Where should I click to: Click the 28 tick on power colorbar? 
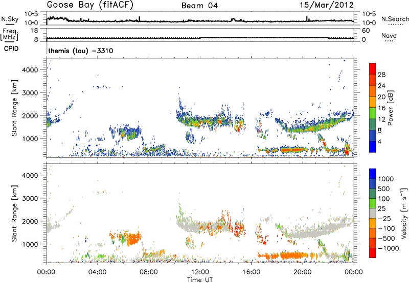tap(381, 75)
